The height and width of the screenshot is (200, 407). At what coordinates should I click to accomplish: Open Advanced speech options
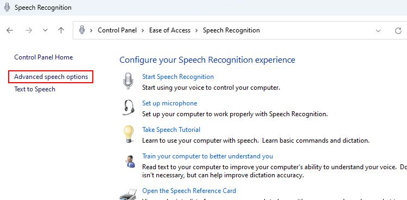pos(51,77)
